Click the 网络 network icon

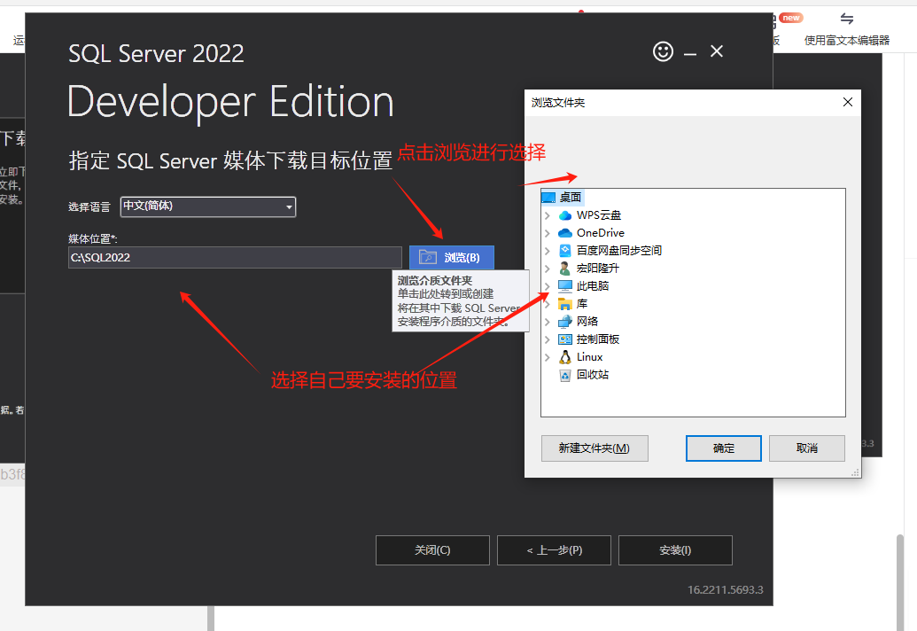pos(565,322)
